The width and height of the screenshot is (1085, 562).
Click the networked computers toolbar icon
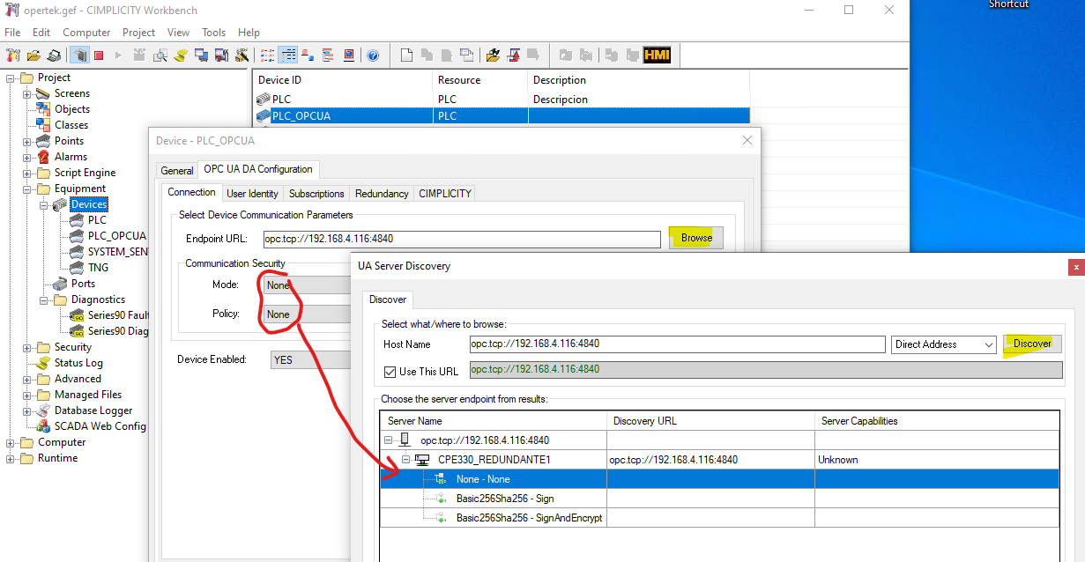click(x=201, y=55)
